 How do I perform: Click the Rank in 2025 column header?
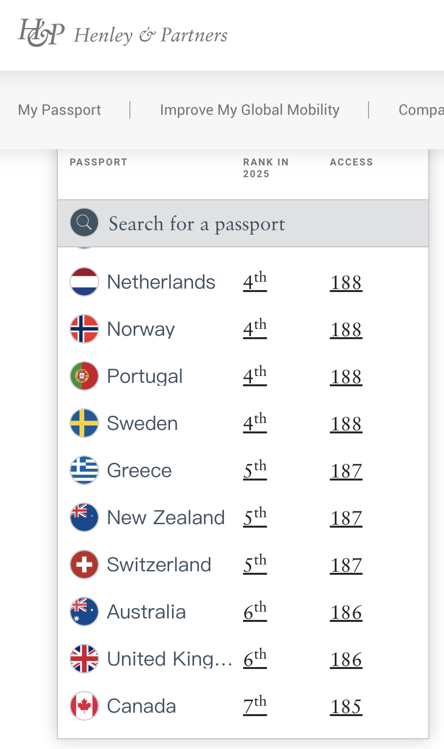coord(266,168)
